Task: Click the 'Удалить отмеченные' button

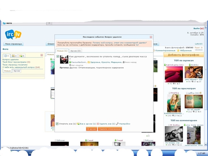Action: tap(110, 129)
